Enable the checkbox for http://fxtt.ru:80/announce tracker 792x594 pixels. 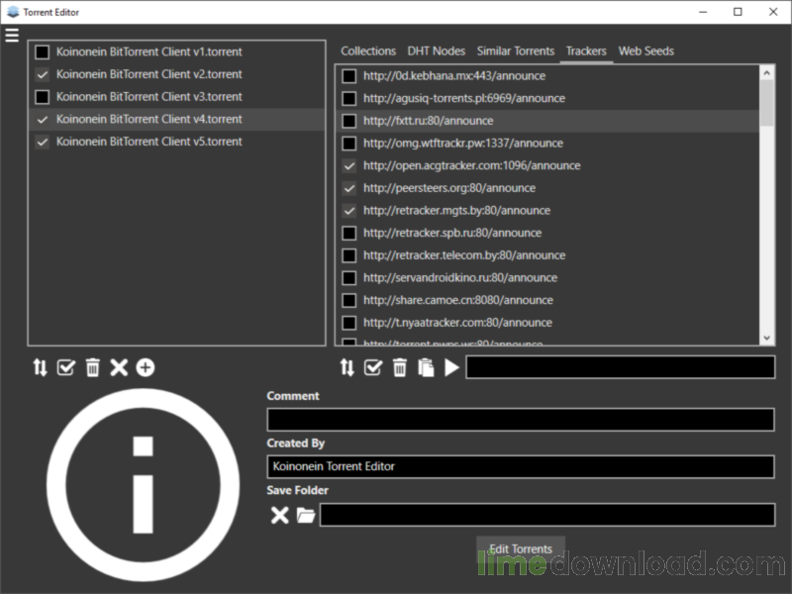pos(349,121)
